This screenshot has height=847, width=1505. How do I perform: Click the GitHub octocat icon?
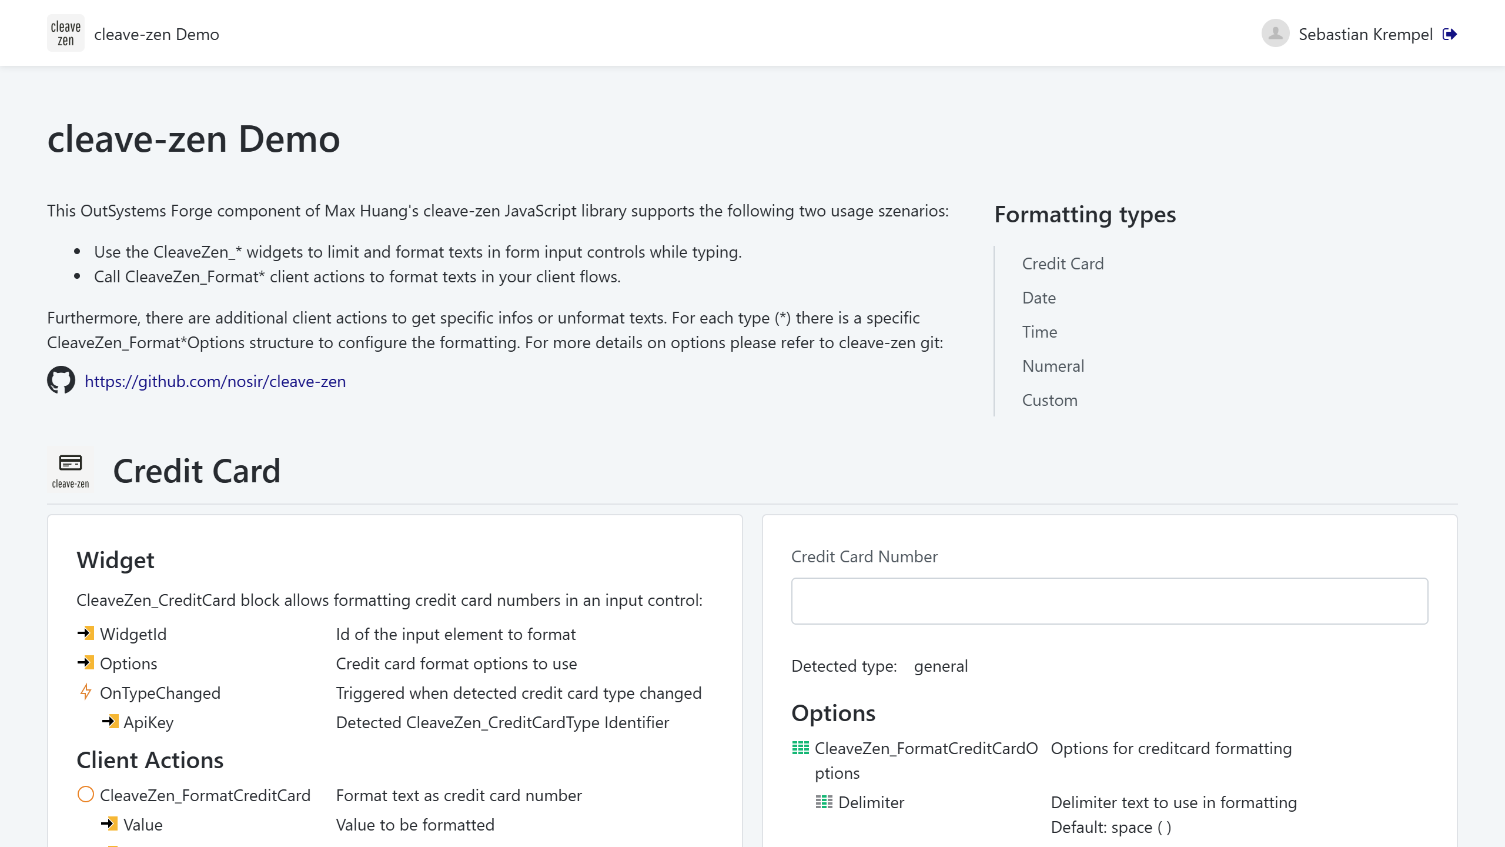click(61, 381)
